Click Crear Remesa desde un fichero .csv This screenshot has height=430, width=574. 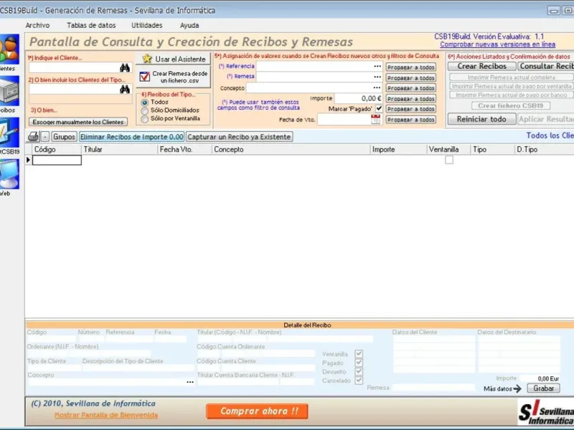pyautogui.click(x=174, y=77)
